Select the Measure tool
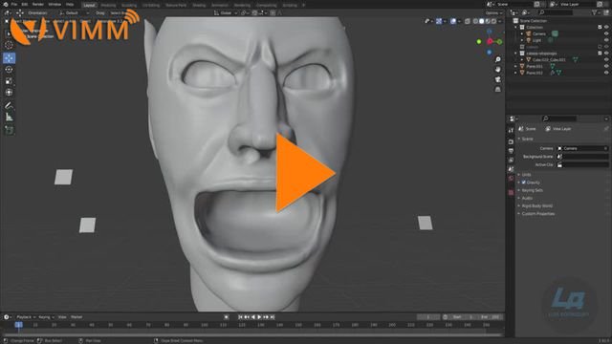The width and height of the screenshot is (612, 344). pyautogui.click(x=9, y=117)
